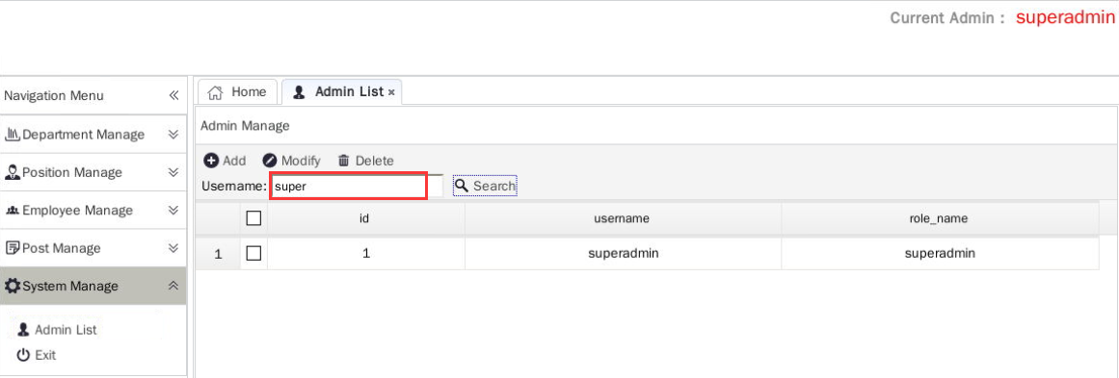The image size is (1119, 378).
Task: Switch to the Home tab
Action: 236,91
